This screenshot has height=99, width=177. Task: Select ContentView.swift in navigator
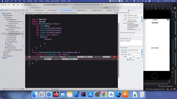point(12,42)
